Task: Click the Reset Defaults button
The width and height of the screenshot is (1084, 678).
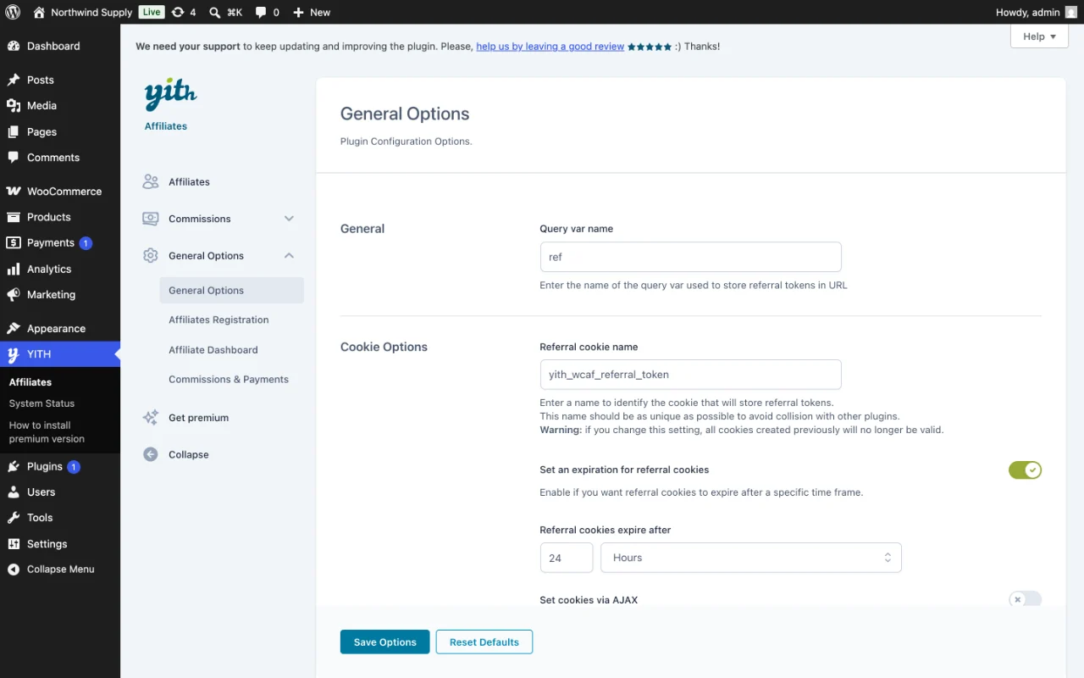Action: click(484, 642)
